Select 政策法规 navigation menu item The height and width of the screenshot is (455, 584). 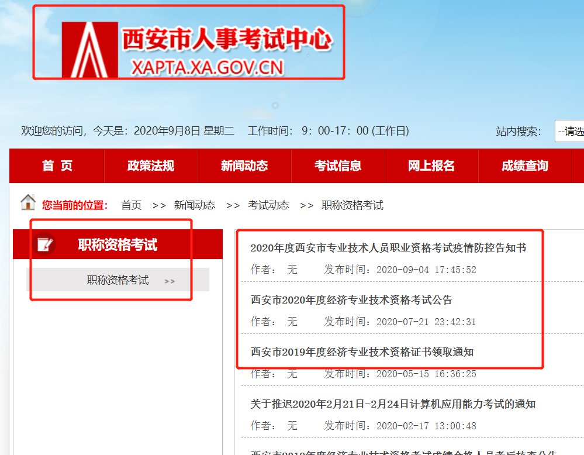point(151,166)
